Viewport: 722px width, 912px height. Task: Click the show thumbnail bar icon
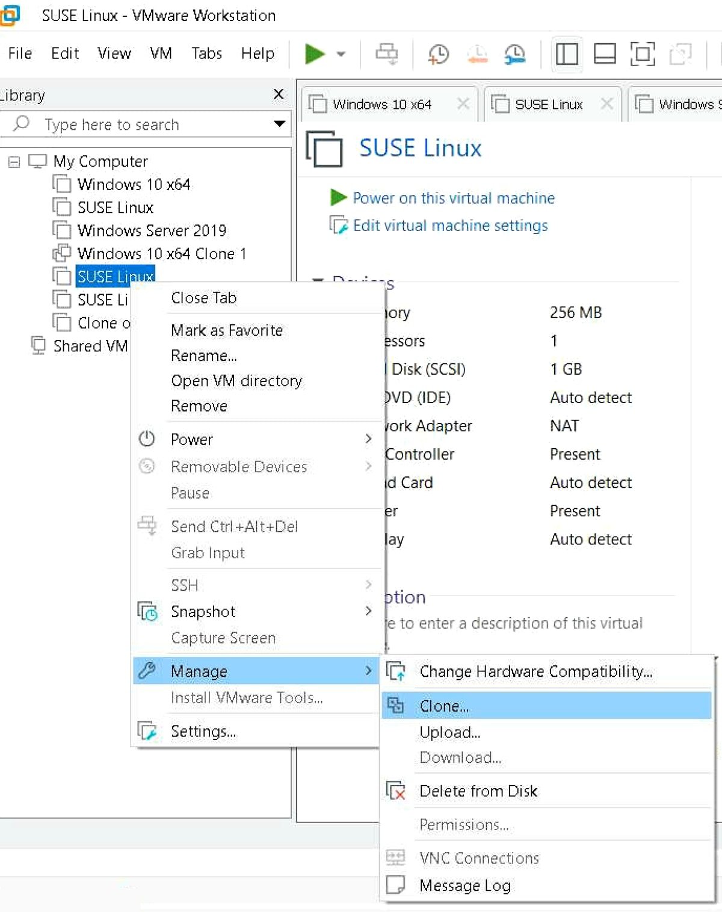click(606, 54)
